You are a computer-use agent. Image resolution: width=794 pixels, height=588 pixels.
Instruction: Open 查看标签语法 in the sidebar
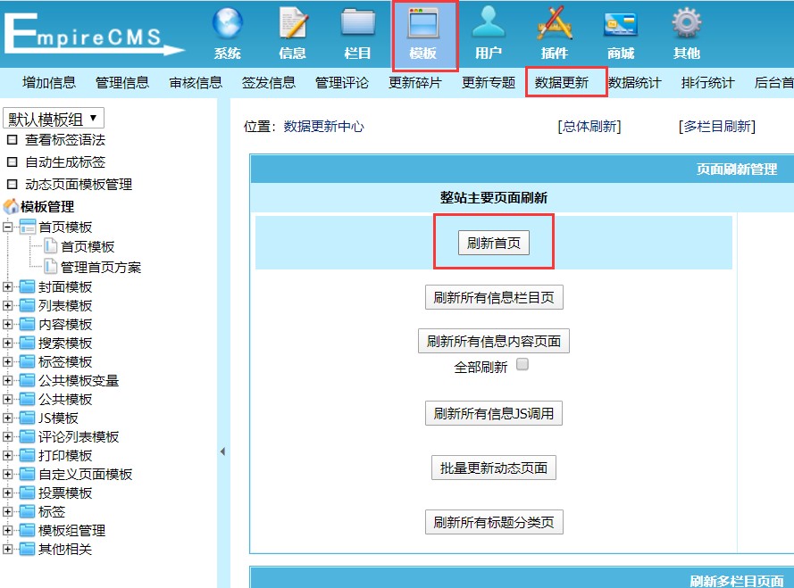tap(65, 140)
